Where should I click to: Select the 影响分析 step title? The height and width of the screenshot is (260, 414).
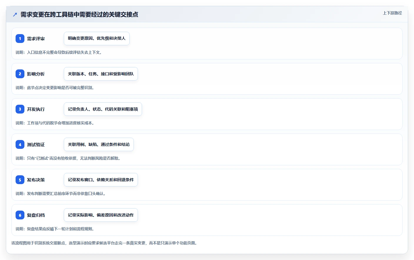point(36,74)
